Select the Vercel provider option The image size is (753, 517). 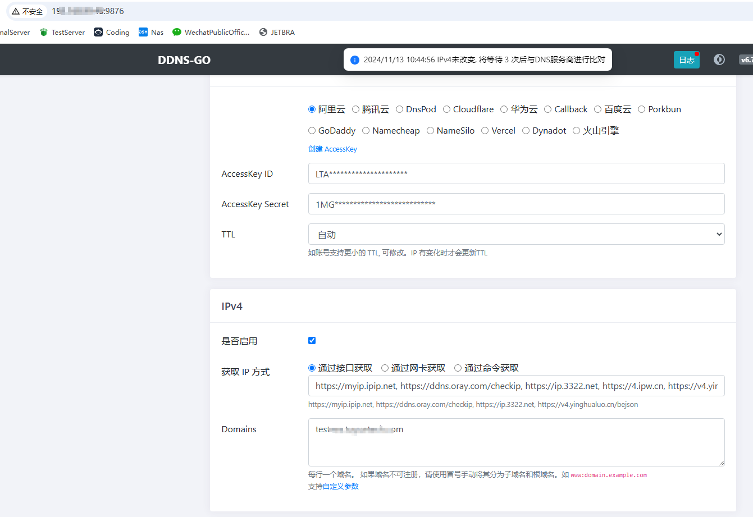click(x=485, y=131)
